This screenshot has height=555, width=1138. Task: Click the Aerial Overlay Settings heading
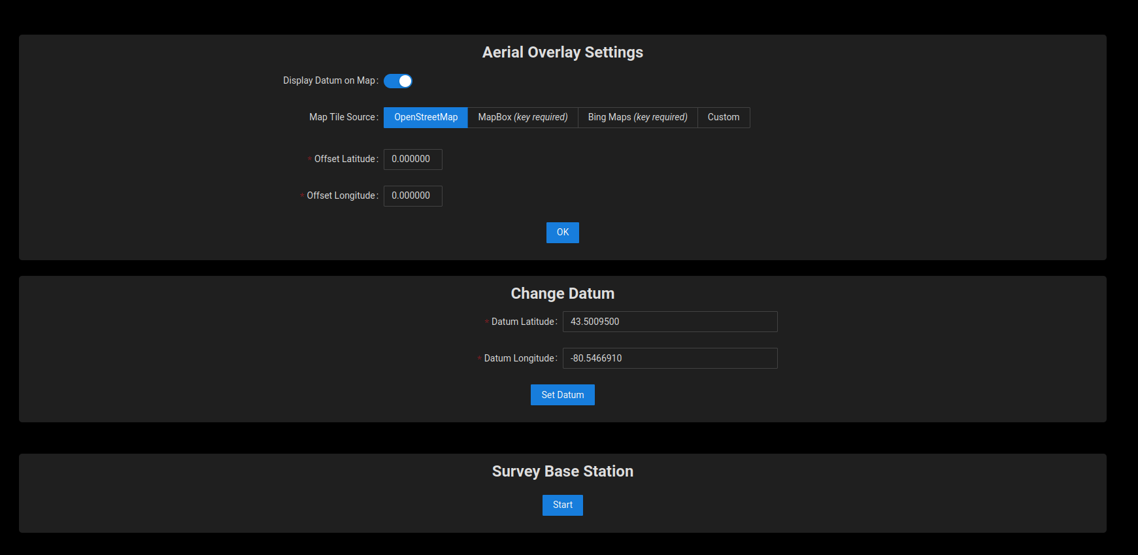[562, 52]
